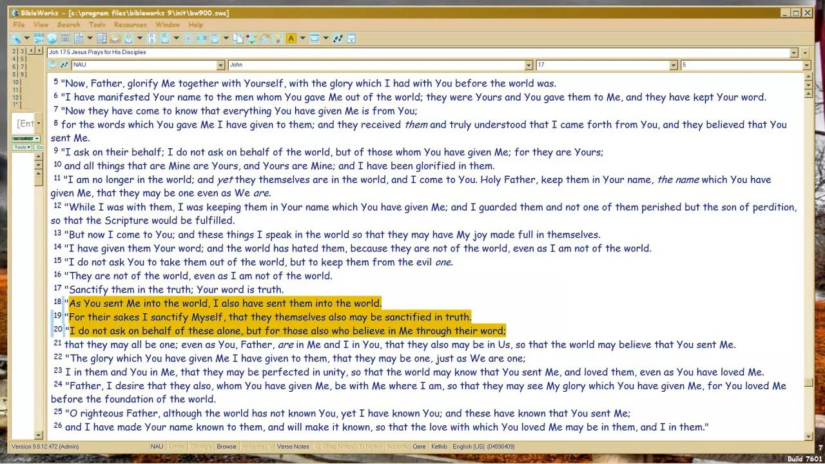825x464 pixels.
Task: Open the File menu
Action: (19, 24)
